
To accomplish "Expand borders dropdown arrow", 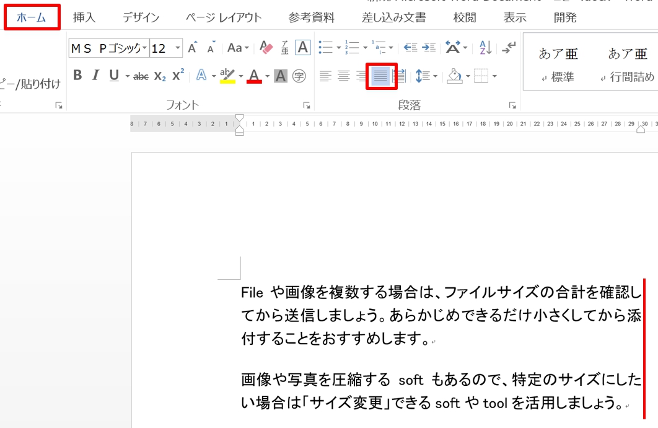I will (494, 76).
